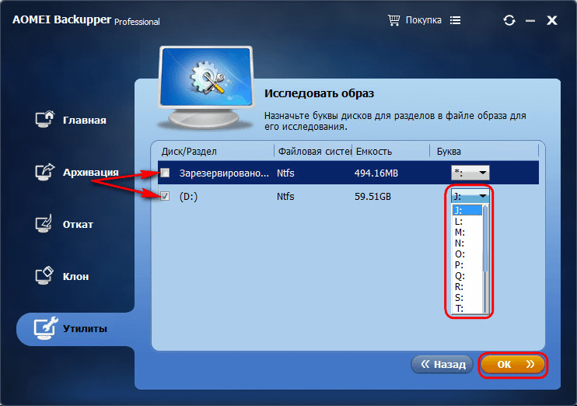Select Q: from the drive letter list

(467, 275)
